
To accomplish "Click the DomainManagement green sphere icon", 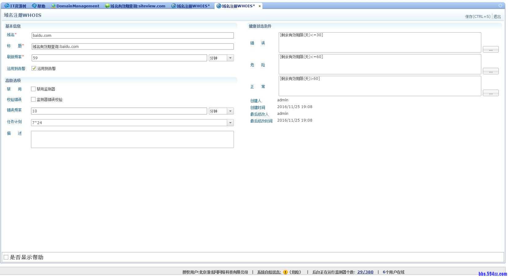I will tap(53, 6).
